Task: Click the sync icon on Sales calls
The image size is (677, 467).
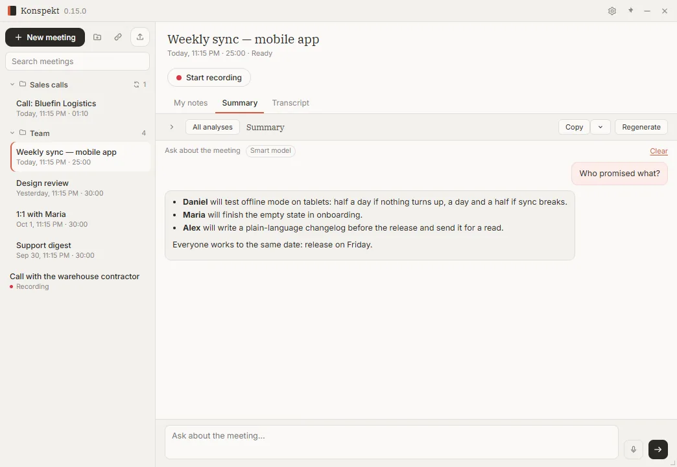Action: 136,84
